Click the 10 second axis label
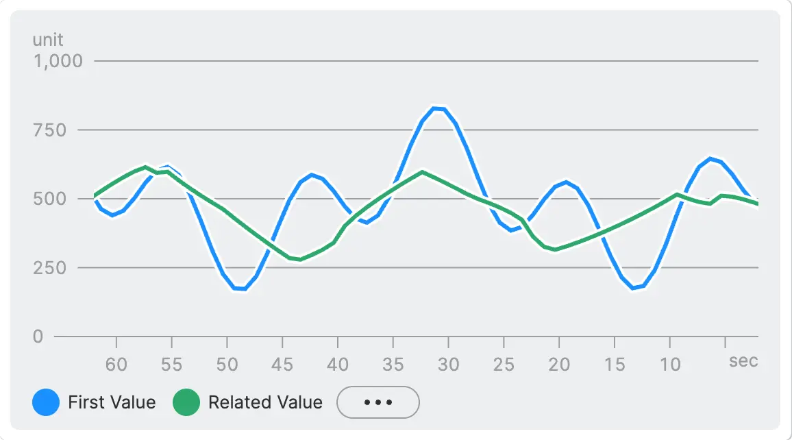The image size is (792, 440). click(x=670, y=365)
